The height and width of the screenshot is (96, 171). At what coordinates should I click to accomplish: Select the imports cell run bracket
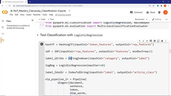42,25
